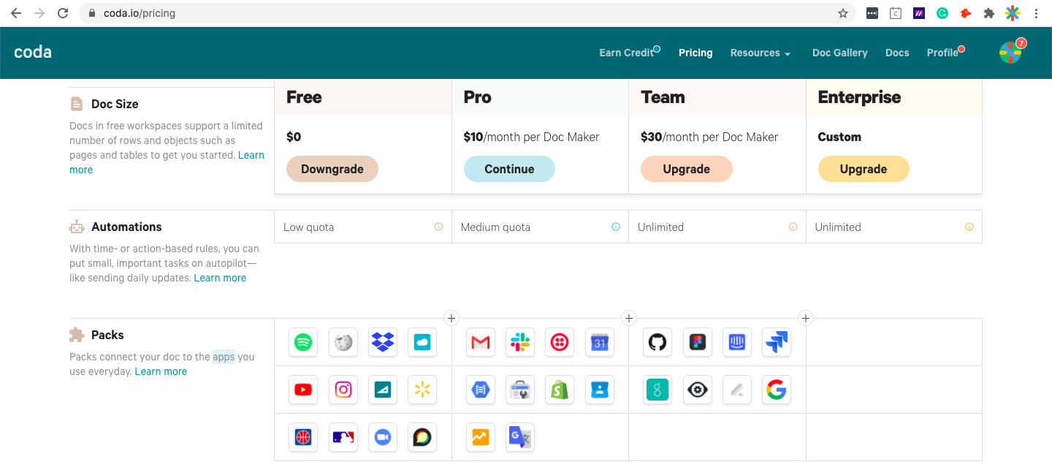Click the Jira pack icon

point(777,342)
